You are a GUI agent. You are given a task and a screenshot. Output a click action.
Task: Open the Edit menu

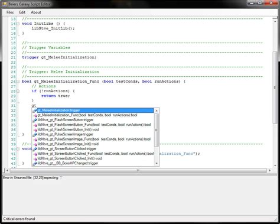[22, 12]
